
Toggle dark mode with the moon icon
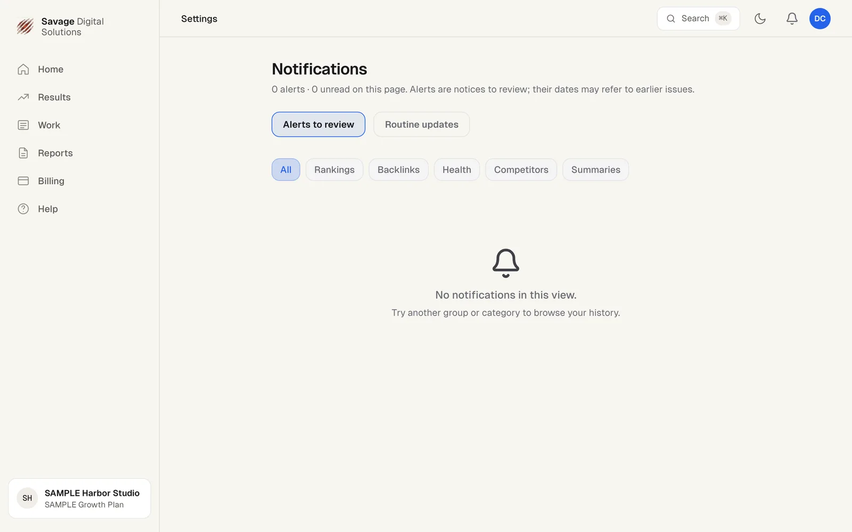click(760, 19)
